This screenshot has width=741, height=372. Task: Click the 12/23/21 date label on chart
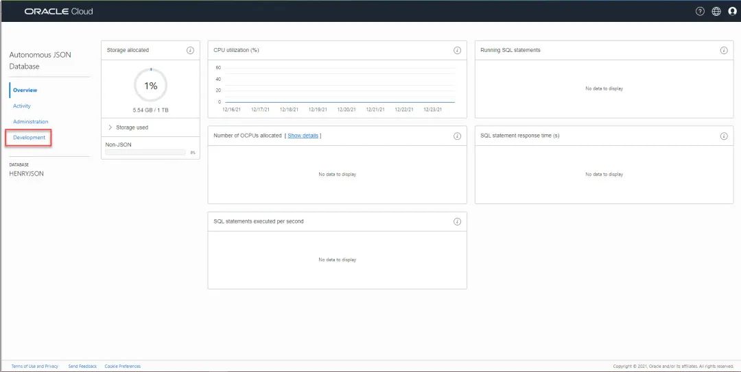click(433, 110)
